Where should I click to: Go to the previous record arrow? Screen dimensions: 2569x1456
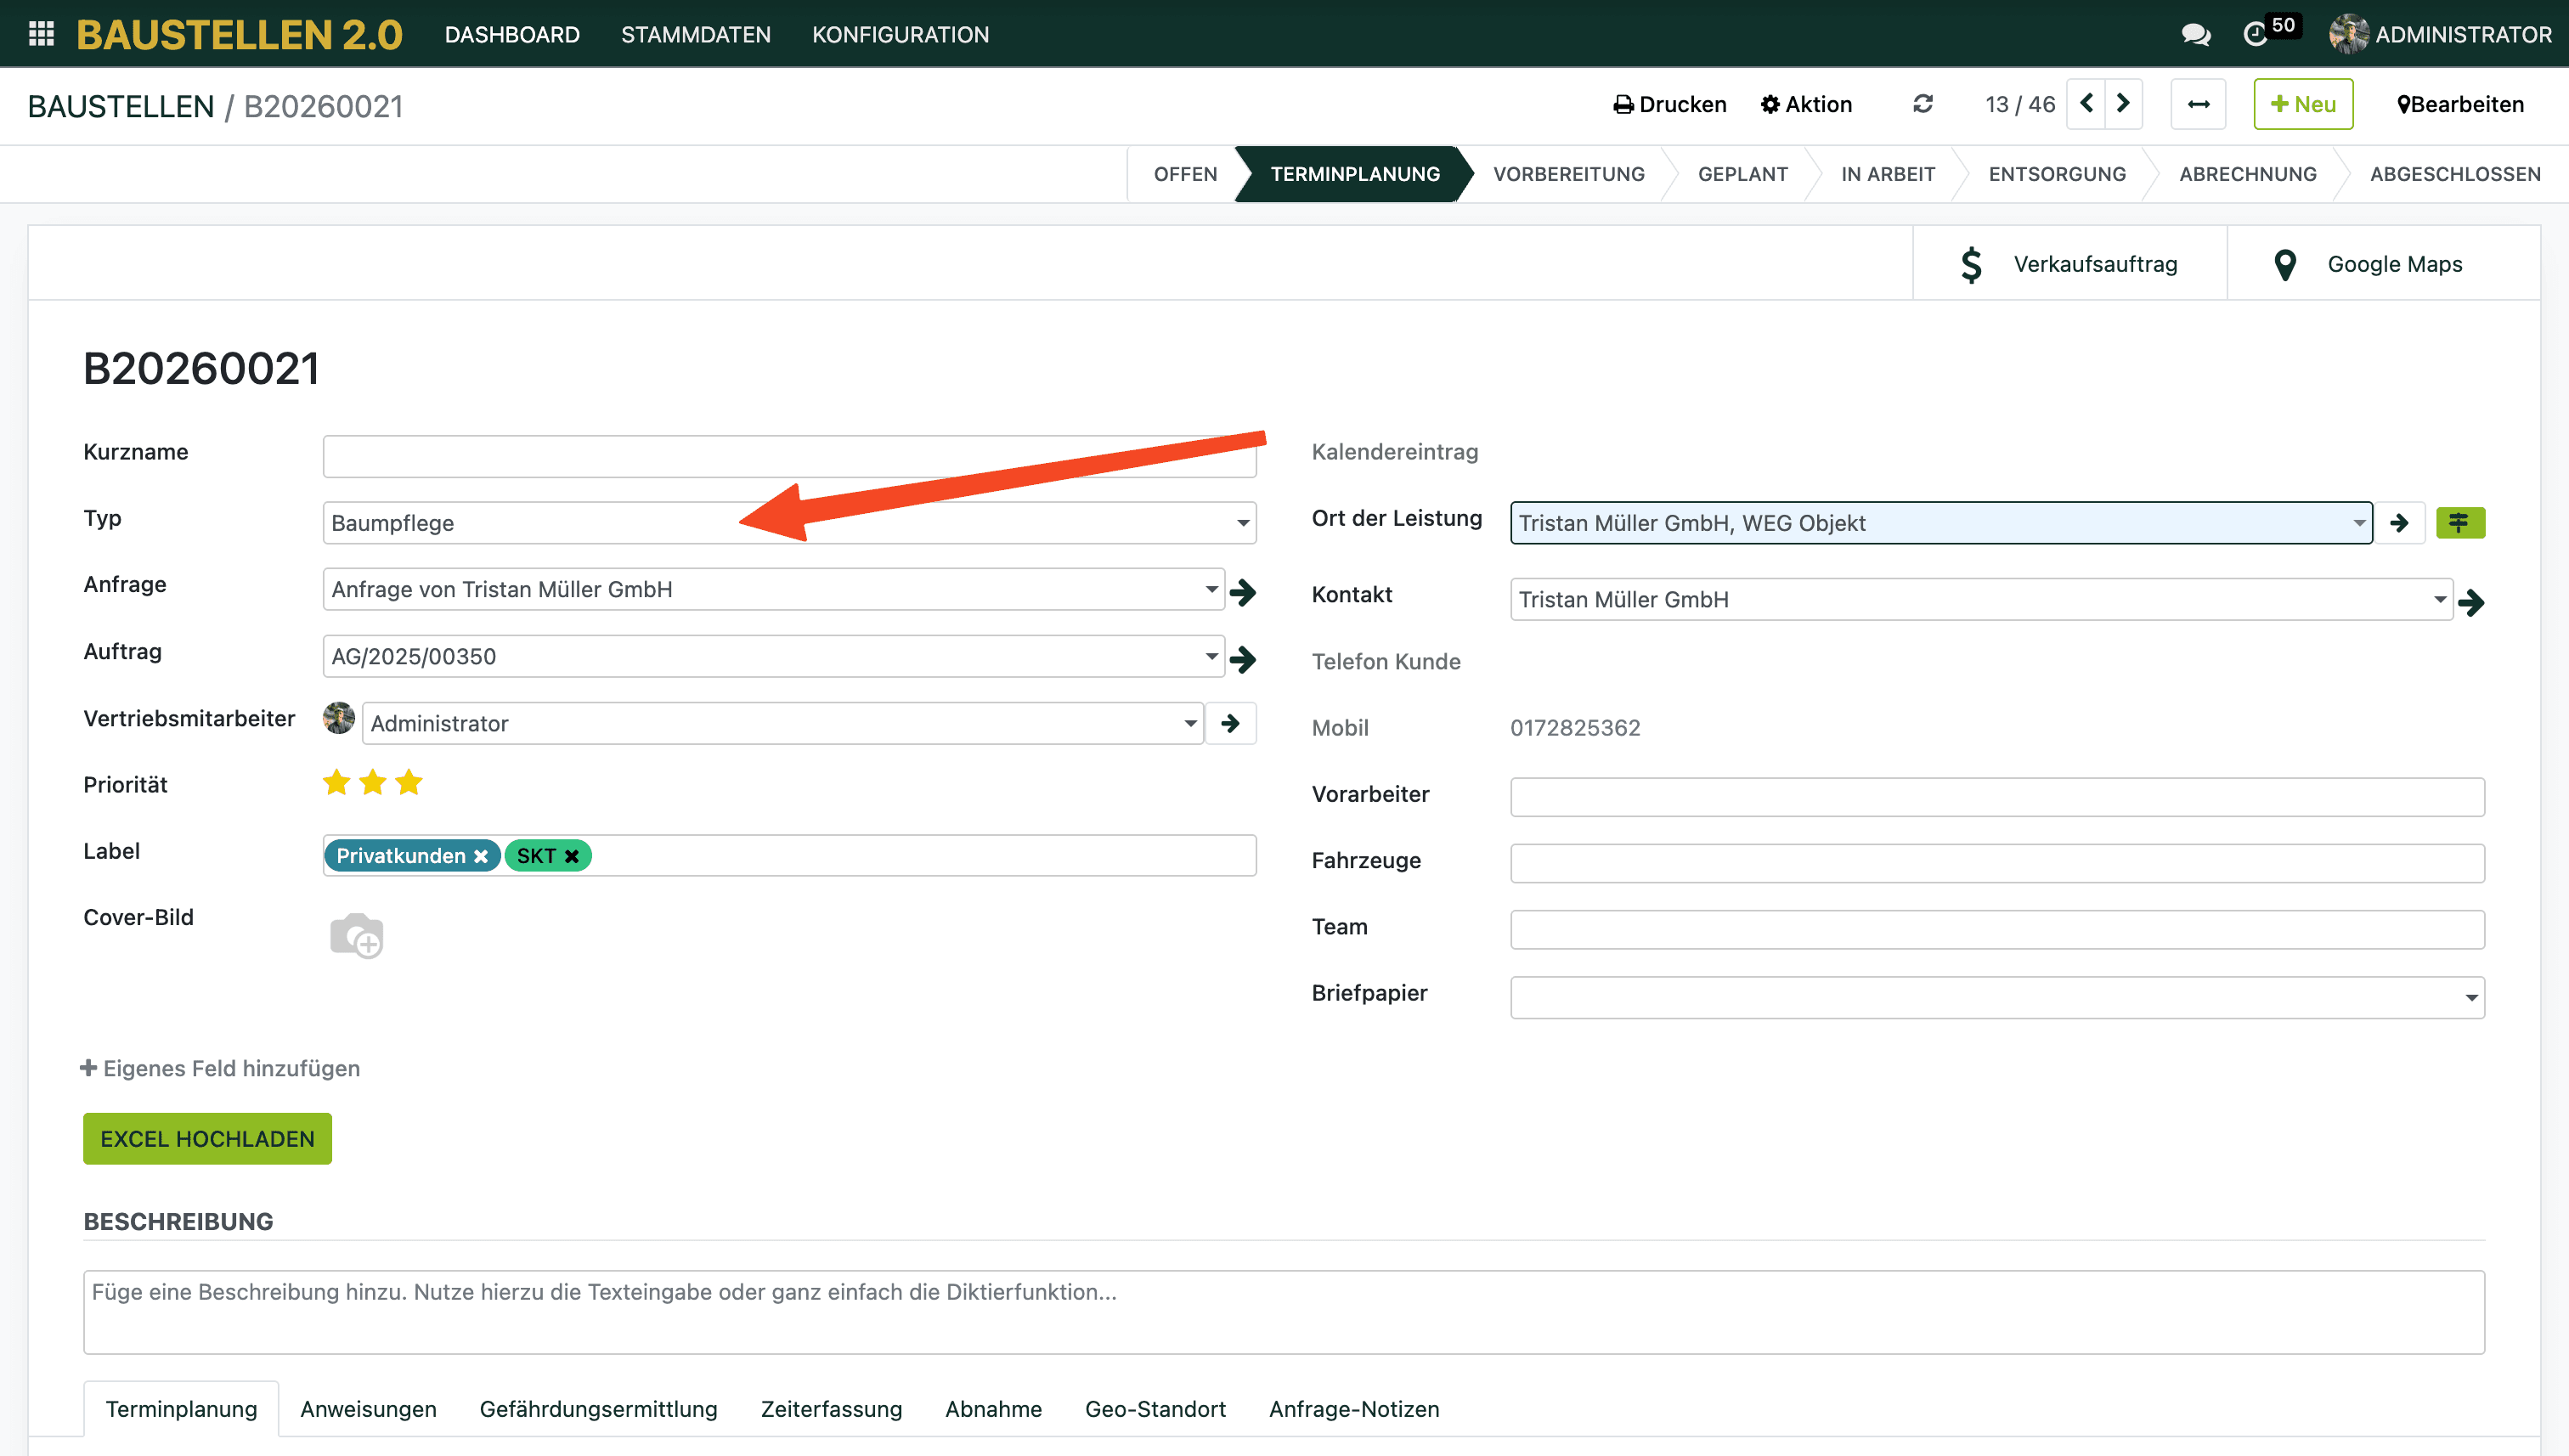2086,104
